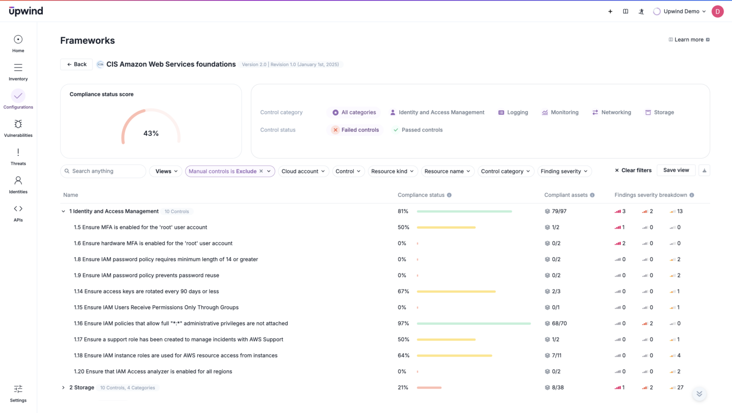
Task: Select the APIs sidebar icon
Action: click(x=18, y=212)
